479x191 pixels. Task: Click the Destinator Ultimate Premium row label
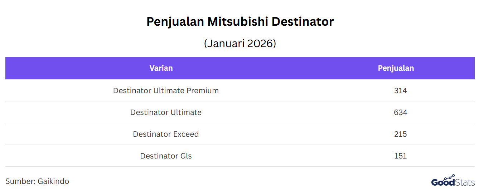[x=166, y=91]
